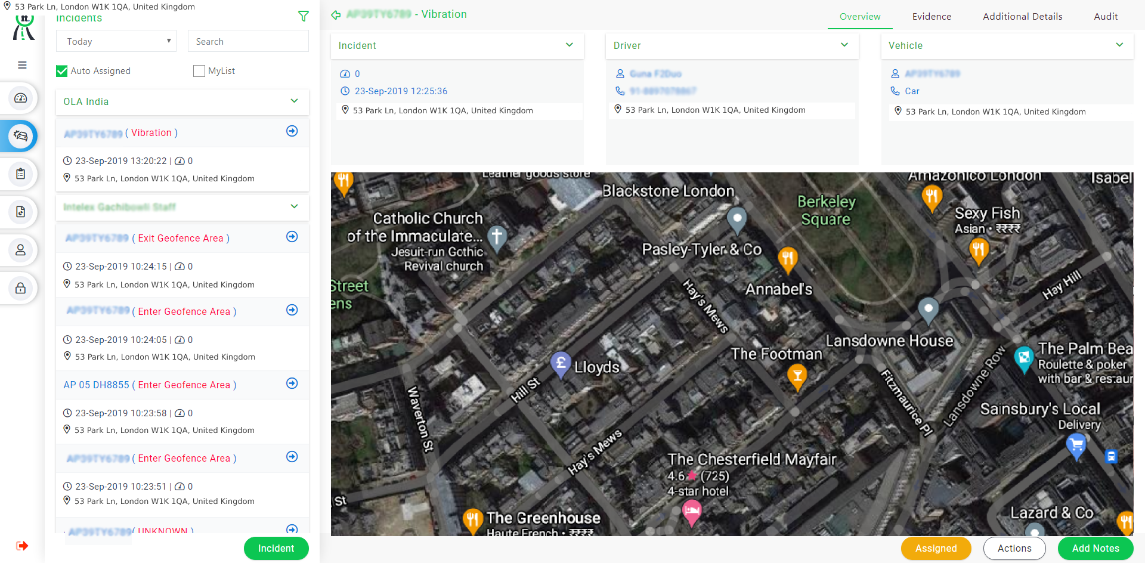
Task: Open arrow icon for 10:24:05 Enter Geofence
Action: tap(292, 310)
